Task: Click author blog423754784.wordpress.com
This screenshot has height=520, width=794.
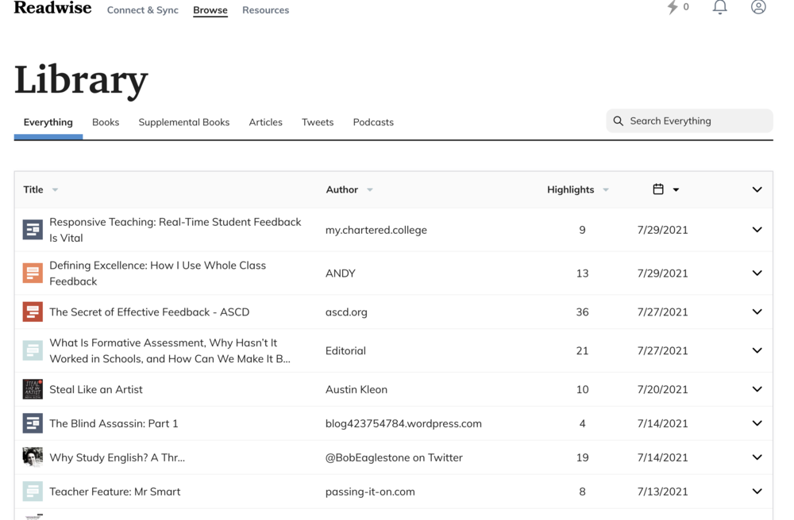Action: pyautogui.click(x=403, y=423)
